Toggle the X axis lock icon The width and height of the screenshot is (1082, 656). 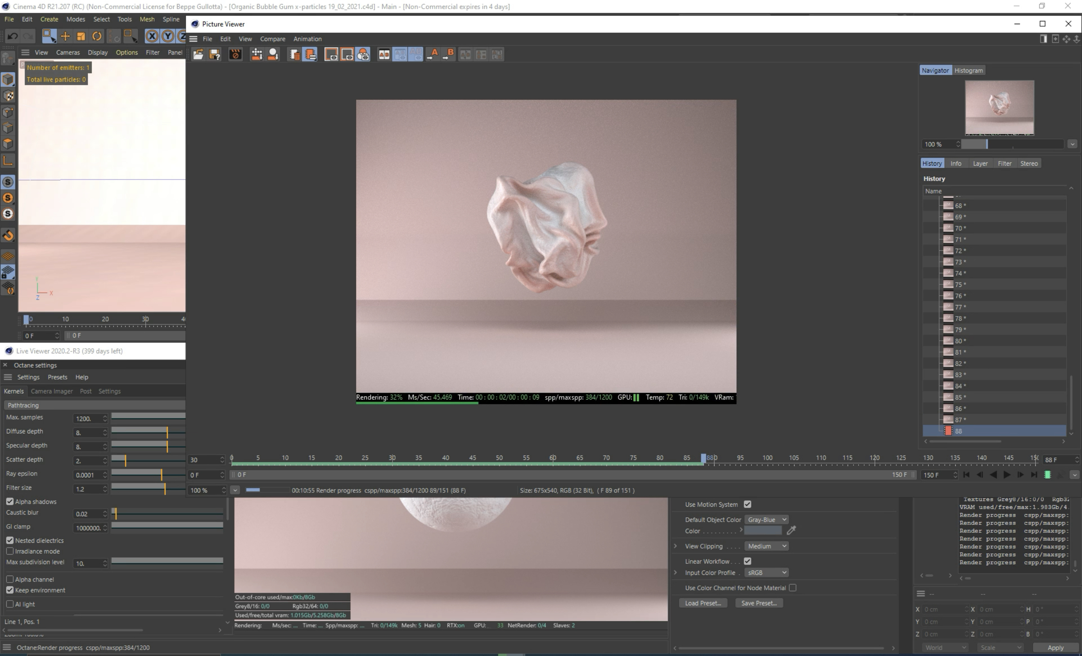click(152, 36)
